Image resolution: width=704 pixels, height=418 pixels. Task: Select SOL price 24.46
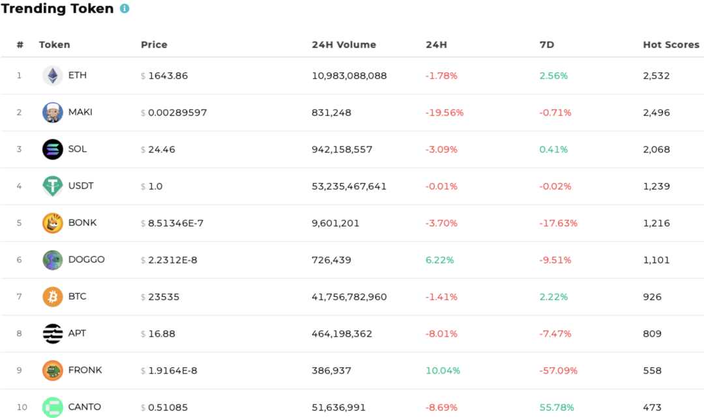tap(162, 149)
